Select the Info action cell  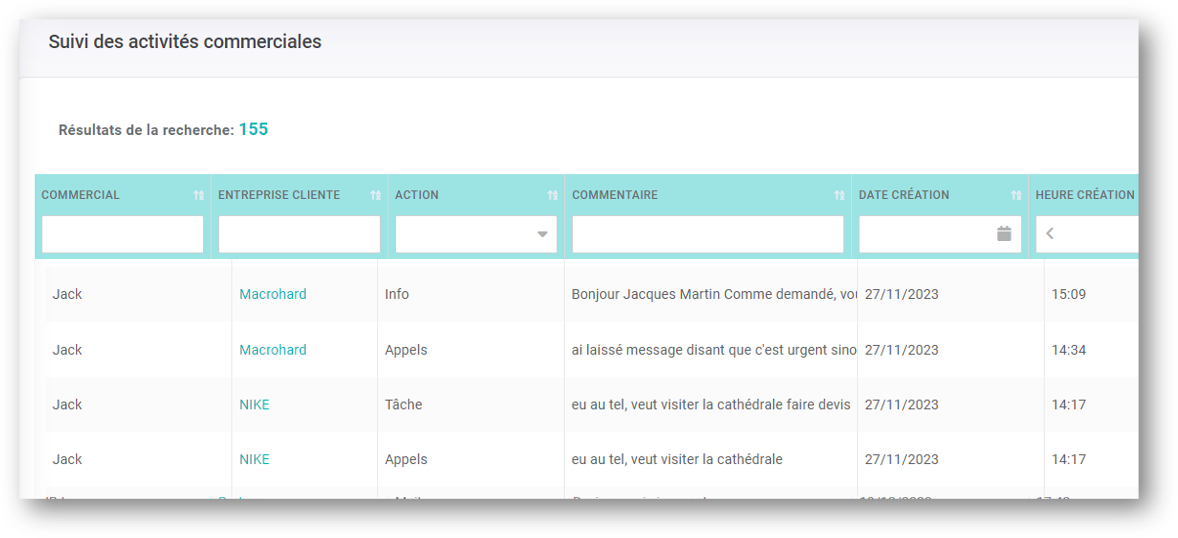397,294
